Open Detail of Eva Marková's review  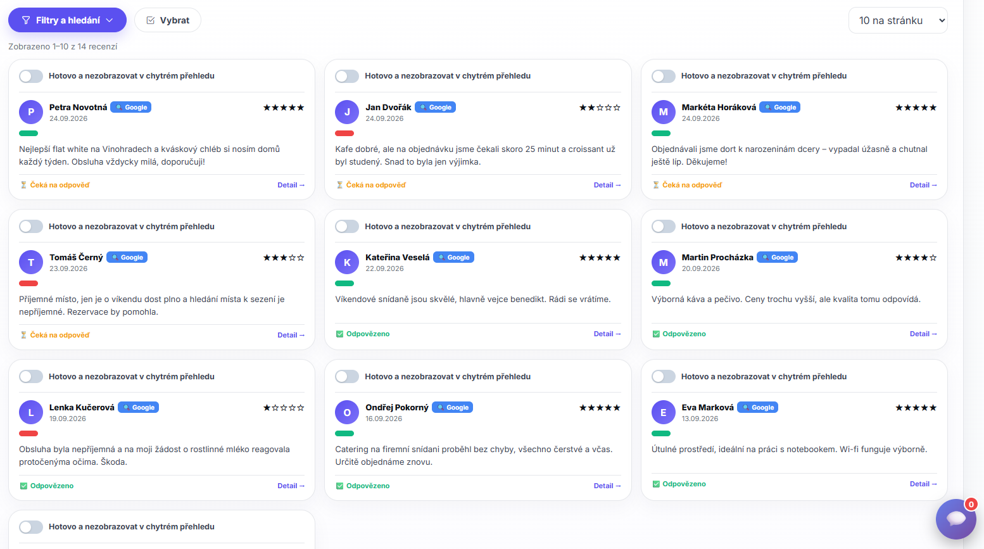tap(923, 484)
